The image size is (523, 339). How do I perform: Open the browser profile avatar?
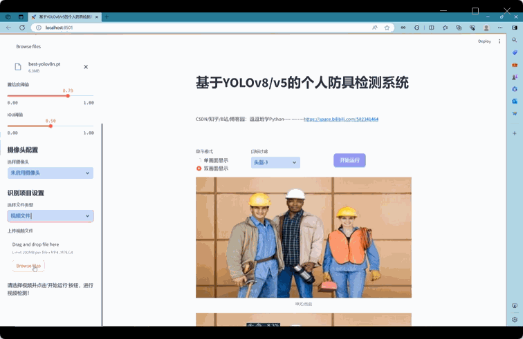point(486,28)
